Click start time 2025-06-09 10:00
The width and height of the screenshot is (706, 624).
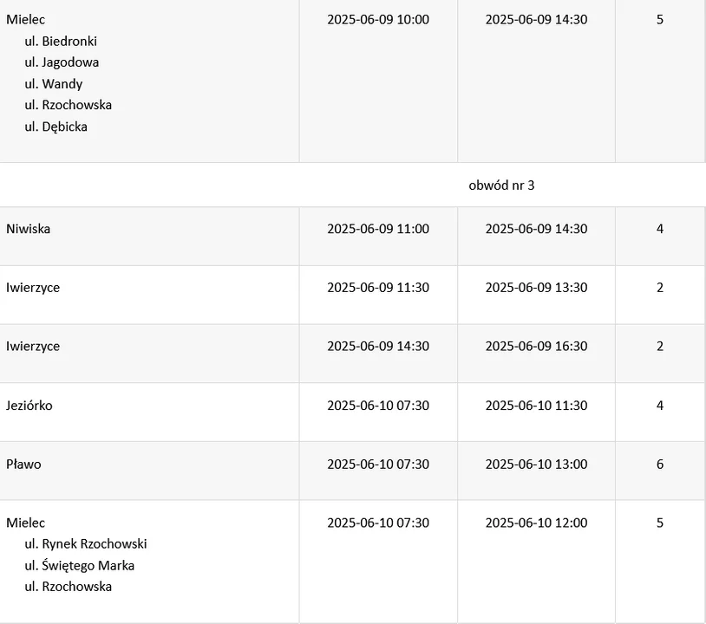378,19
